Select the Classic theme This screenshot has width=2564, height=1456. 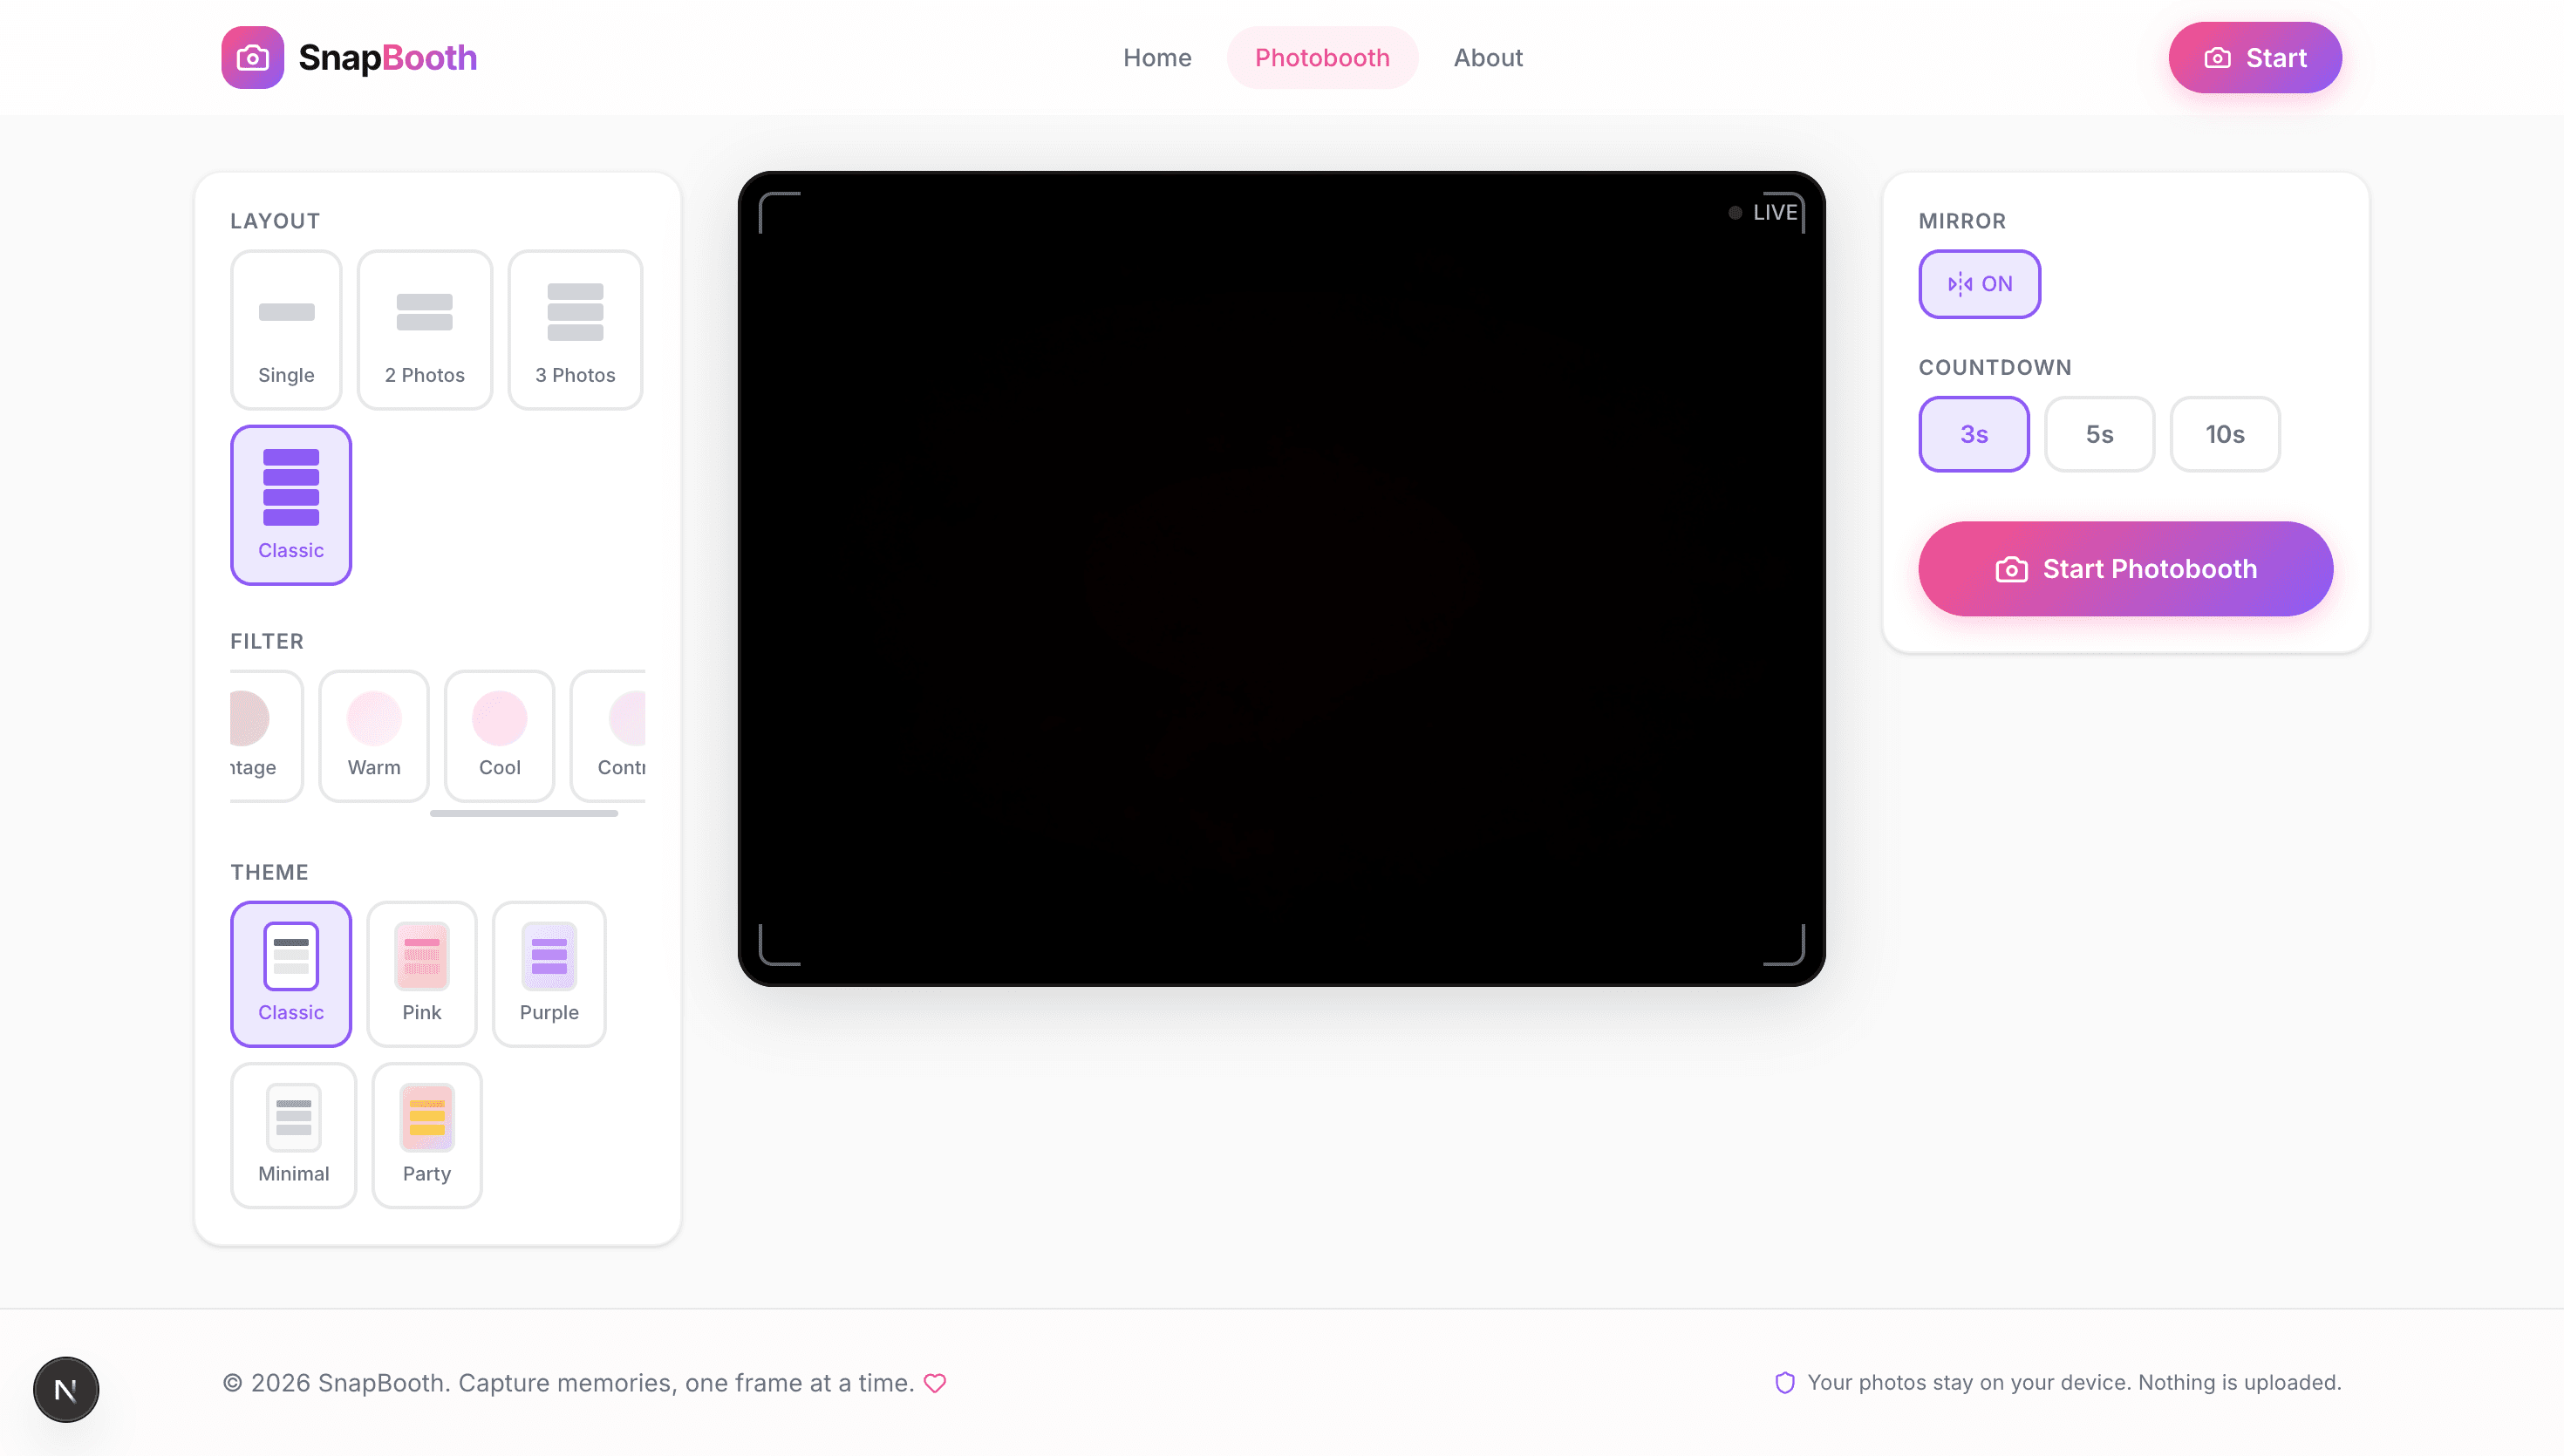coord(291,973)
